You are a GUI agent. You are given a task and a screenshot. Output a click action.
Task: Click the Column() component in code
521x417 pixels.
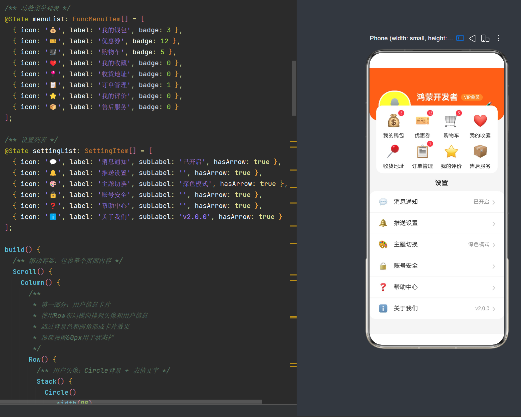[x=36, y=283]
